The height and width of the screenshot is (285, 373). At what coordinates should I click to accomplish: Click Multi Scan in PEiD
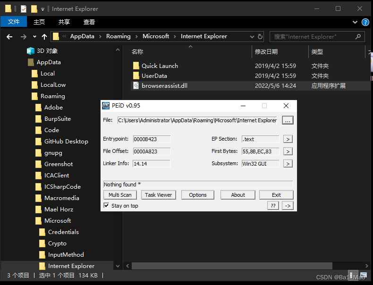pyautogui.click(x=120, y=195)
